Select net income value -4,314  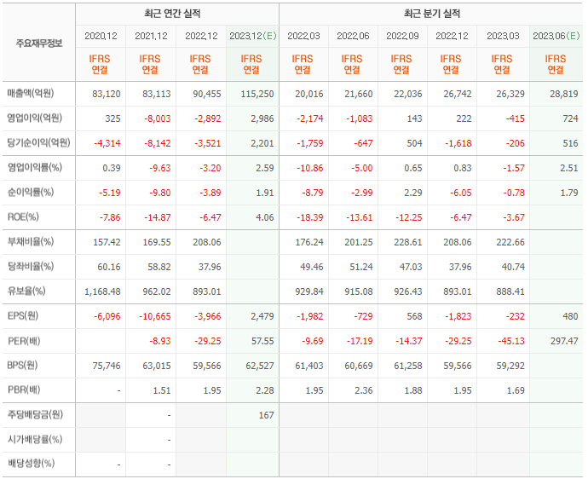tap(107, 143)
